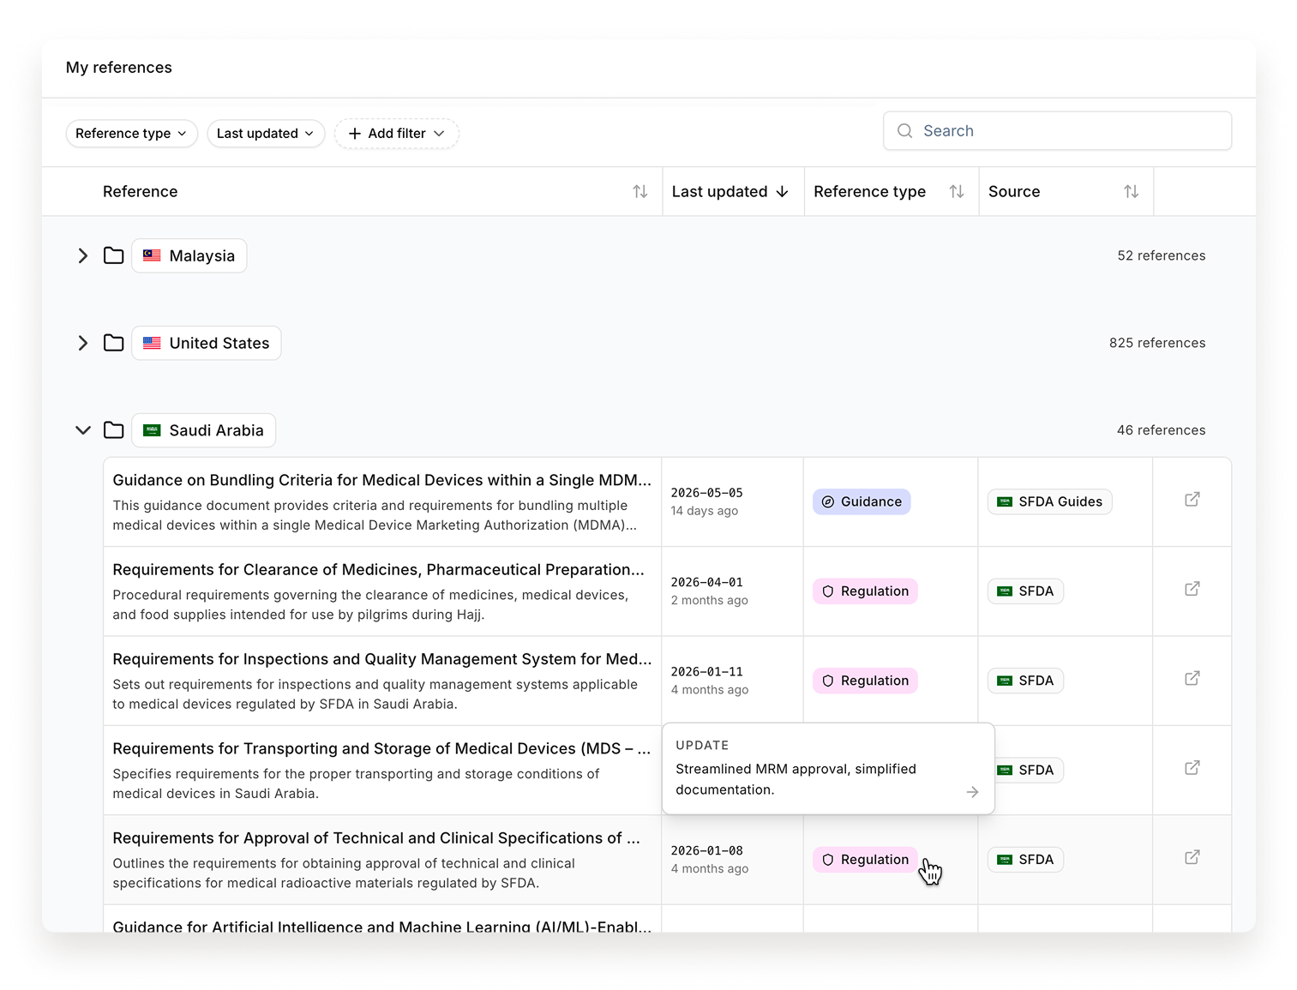Toggle sorting on Reference type column
Screen dimensions: 1297x990
pos(957,192)
